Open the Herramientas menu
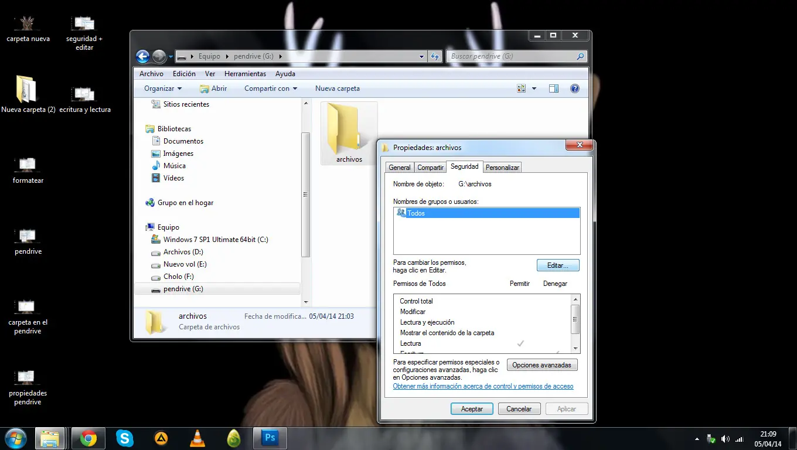 pyautogui.click(x=245, y=74)
